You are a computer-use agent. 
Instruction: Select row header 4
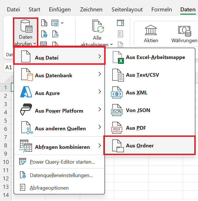click(x=5, y=112)
